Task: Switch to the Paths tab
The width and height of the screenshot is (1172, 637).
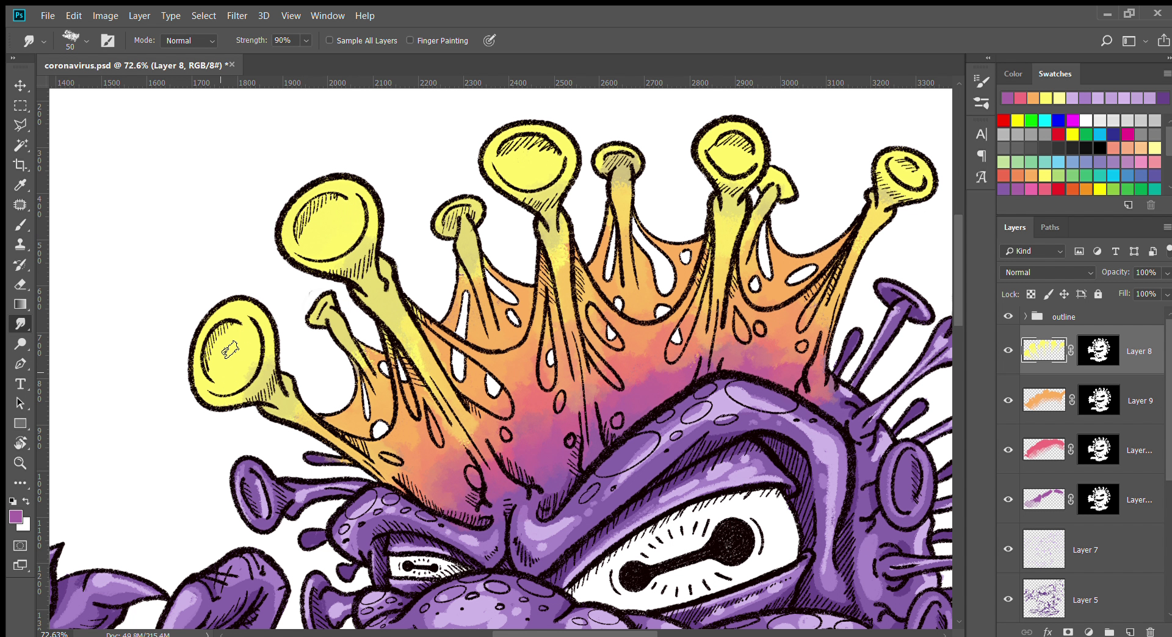Action: pos(1049,227)
